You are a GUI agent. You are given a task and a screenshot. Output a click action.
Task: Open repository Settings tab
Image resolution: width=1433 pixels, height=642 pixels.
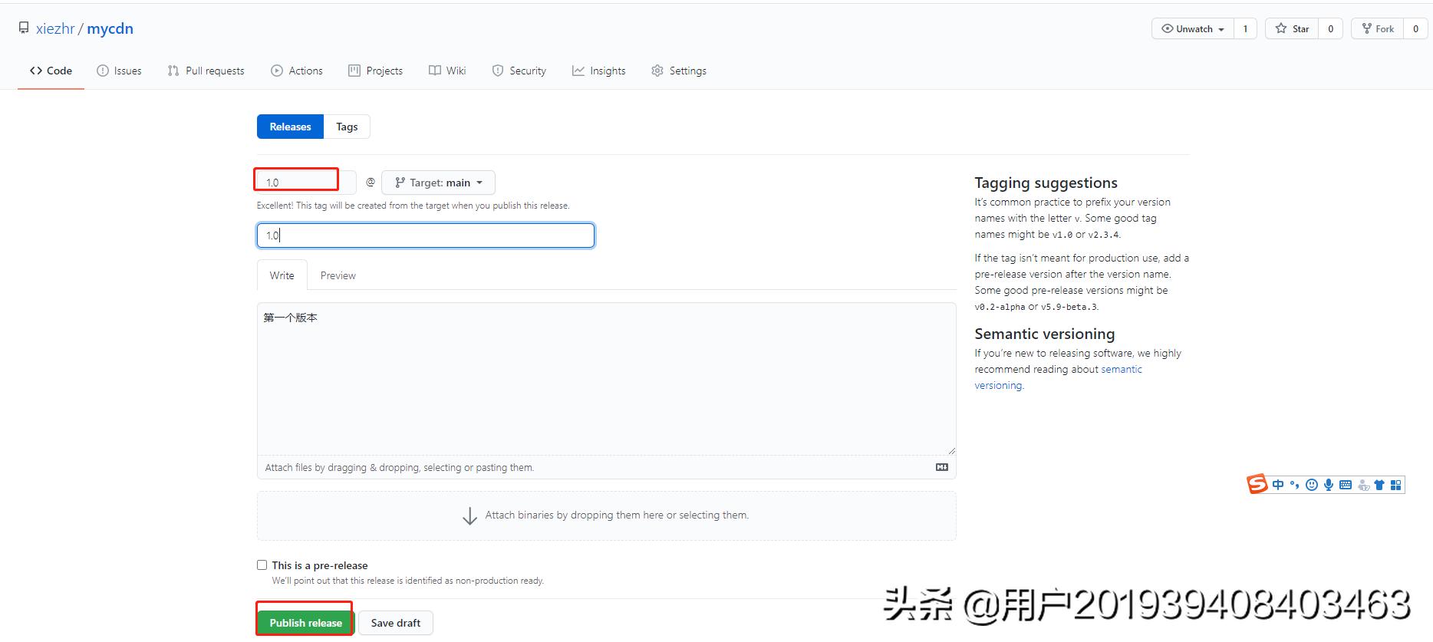click(679, 71)
